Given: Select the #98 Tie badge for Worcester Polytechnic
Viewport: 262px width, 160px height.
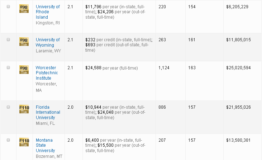Looking at the screenshot, I should (24, 70).
